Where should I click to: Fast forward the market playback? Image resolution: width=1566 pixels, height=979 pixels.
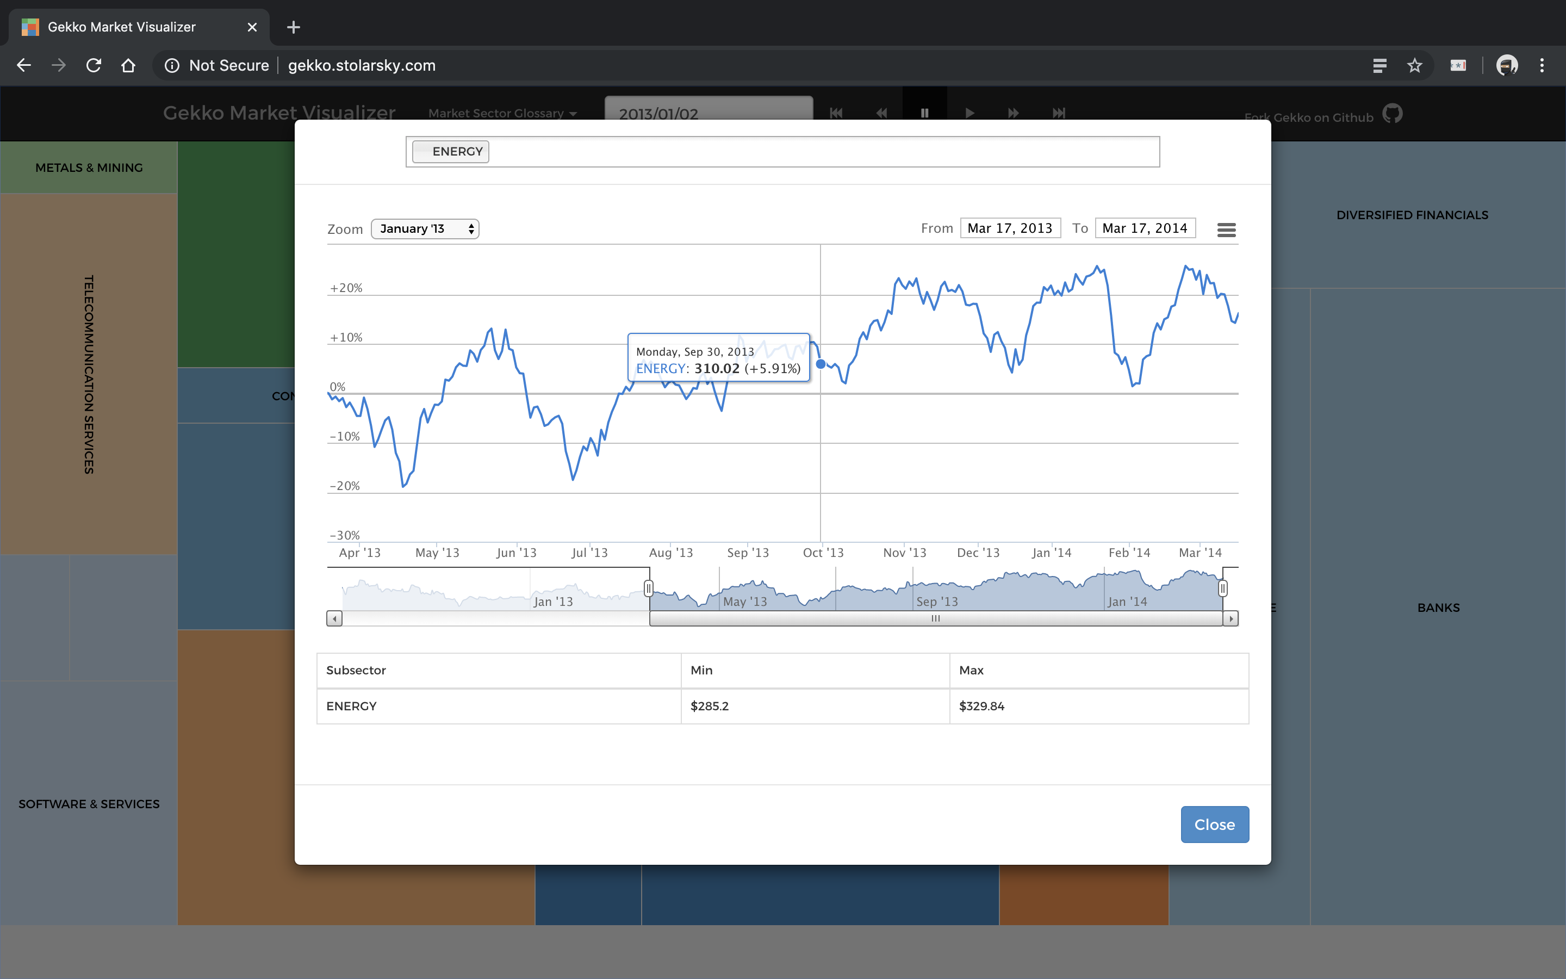(1014, 113)
